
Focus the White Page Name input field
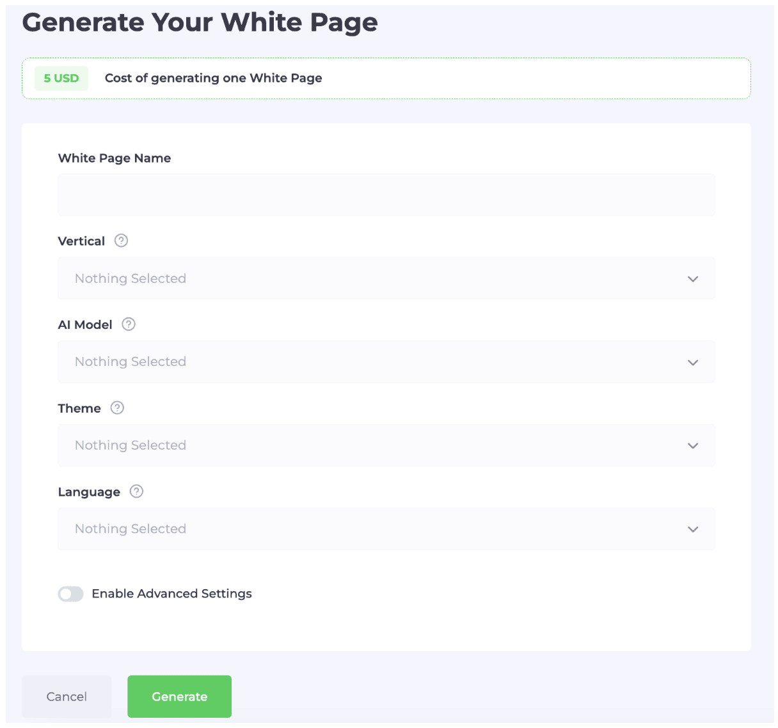point(386,195)
